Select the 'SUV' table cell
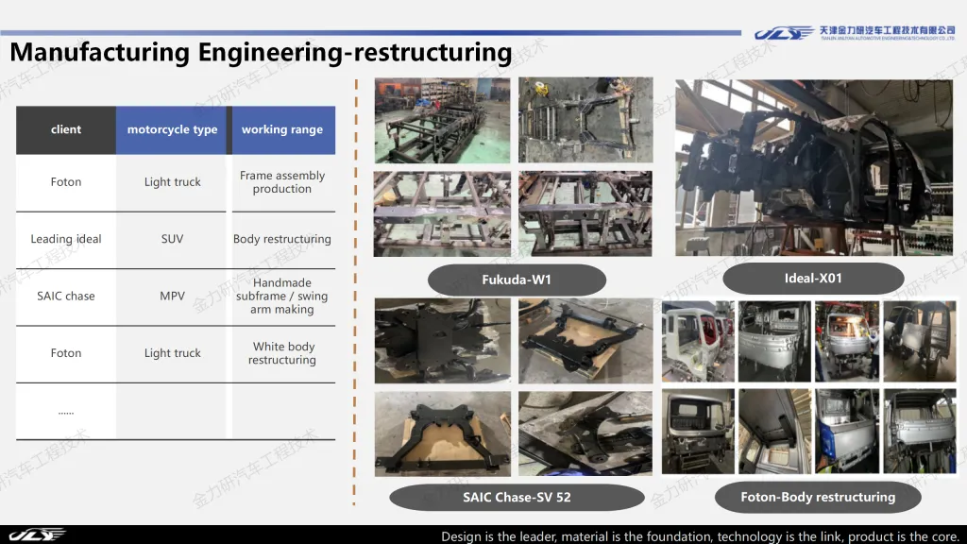Image resolution: width=967 pixels, height=544 pixels. pyautogui.click(x=172, y=239)
